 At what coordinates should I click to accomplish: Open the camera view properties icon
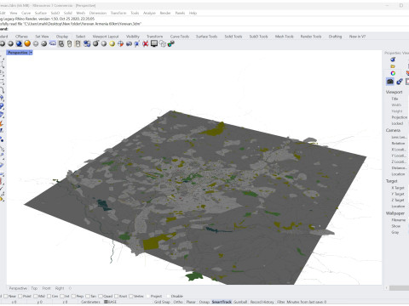pos(390,82)
